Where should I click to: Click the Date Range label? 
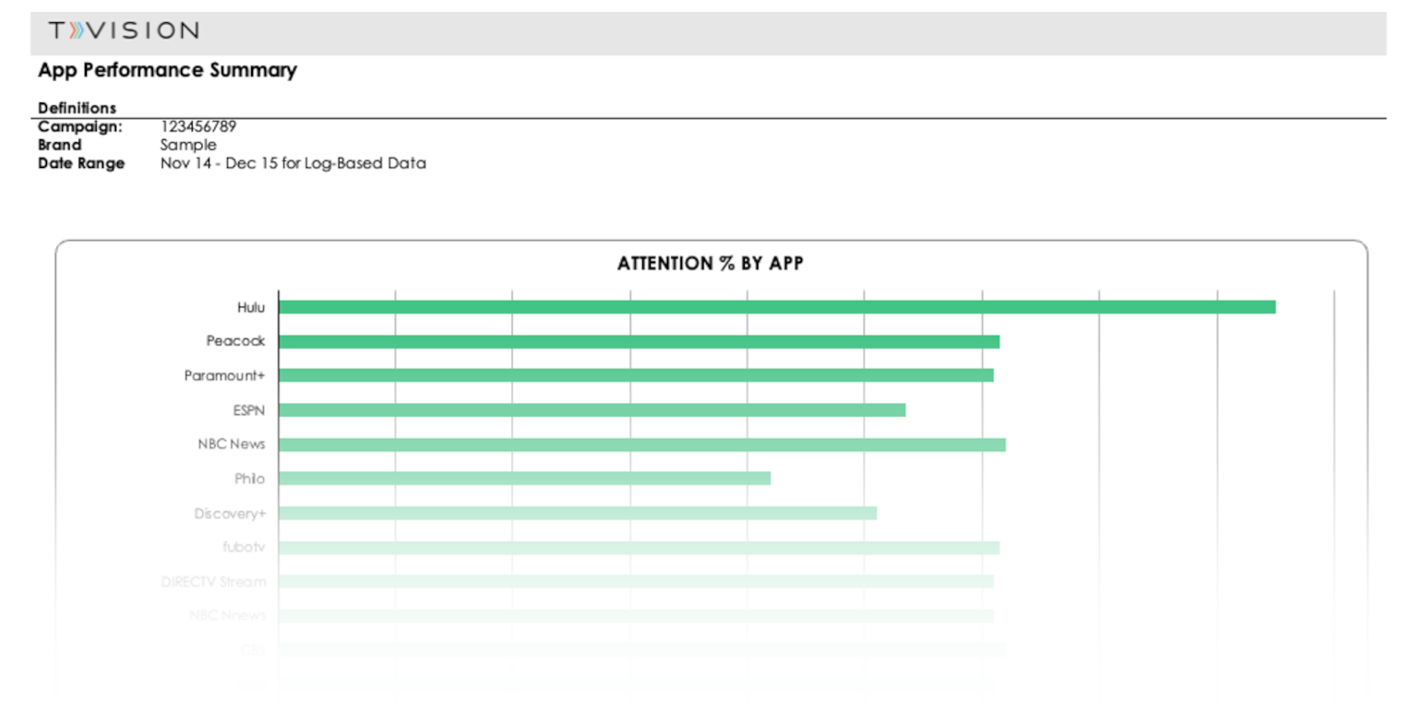pyautogui.click(x=81, y=163)
